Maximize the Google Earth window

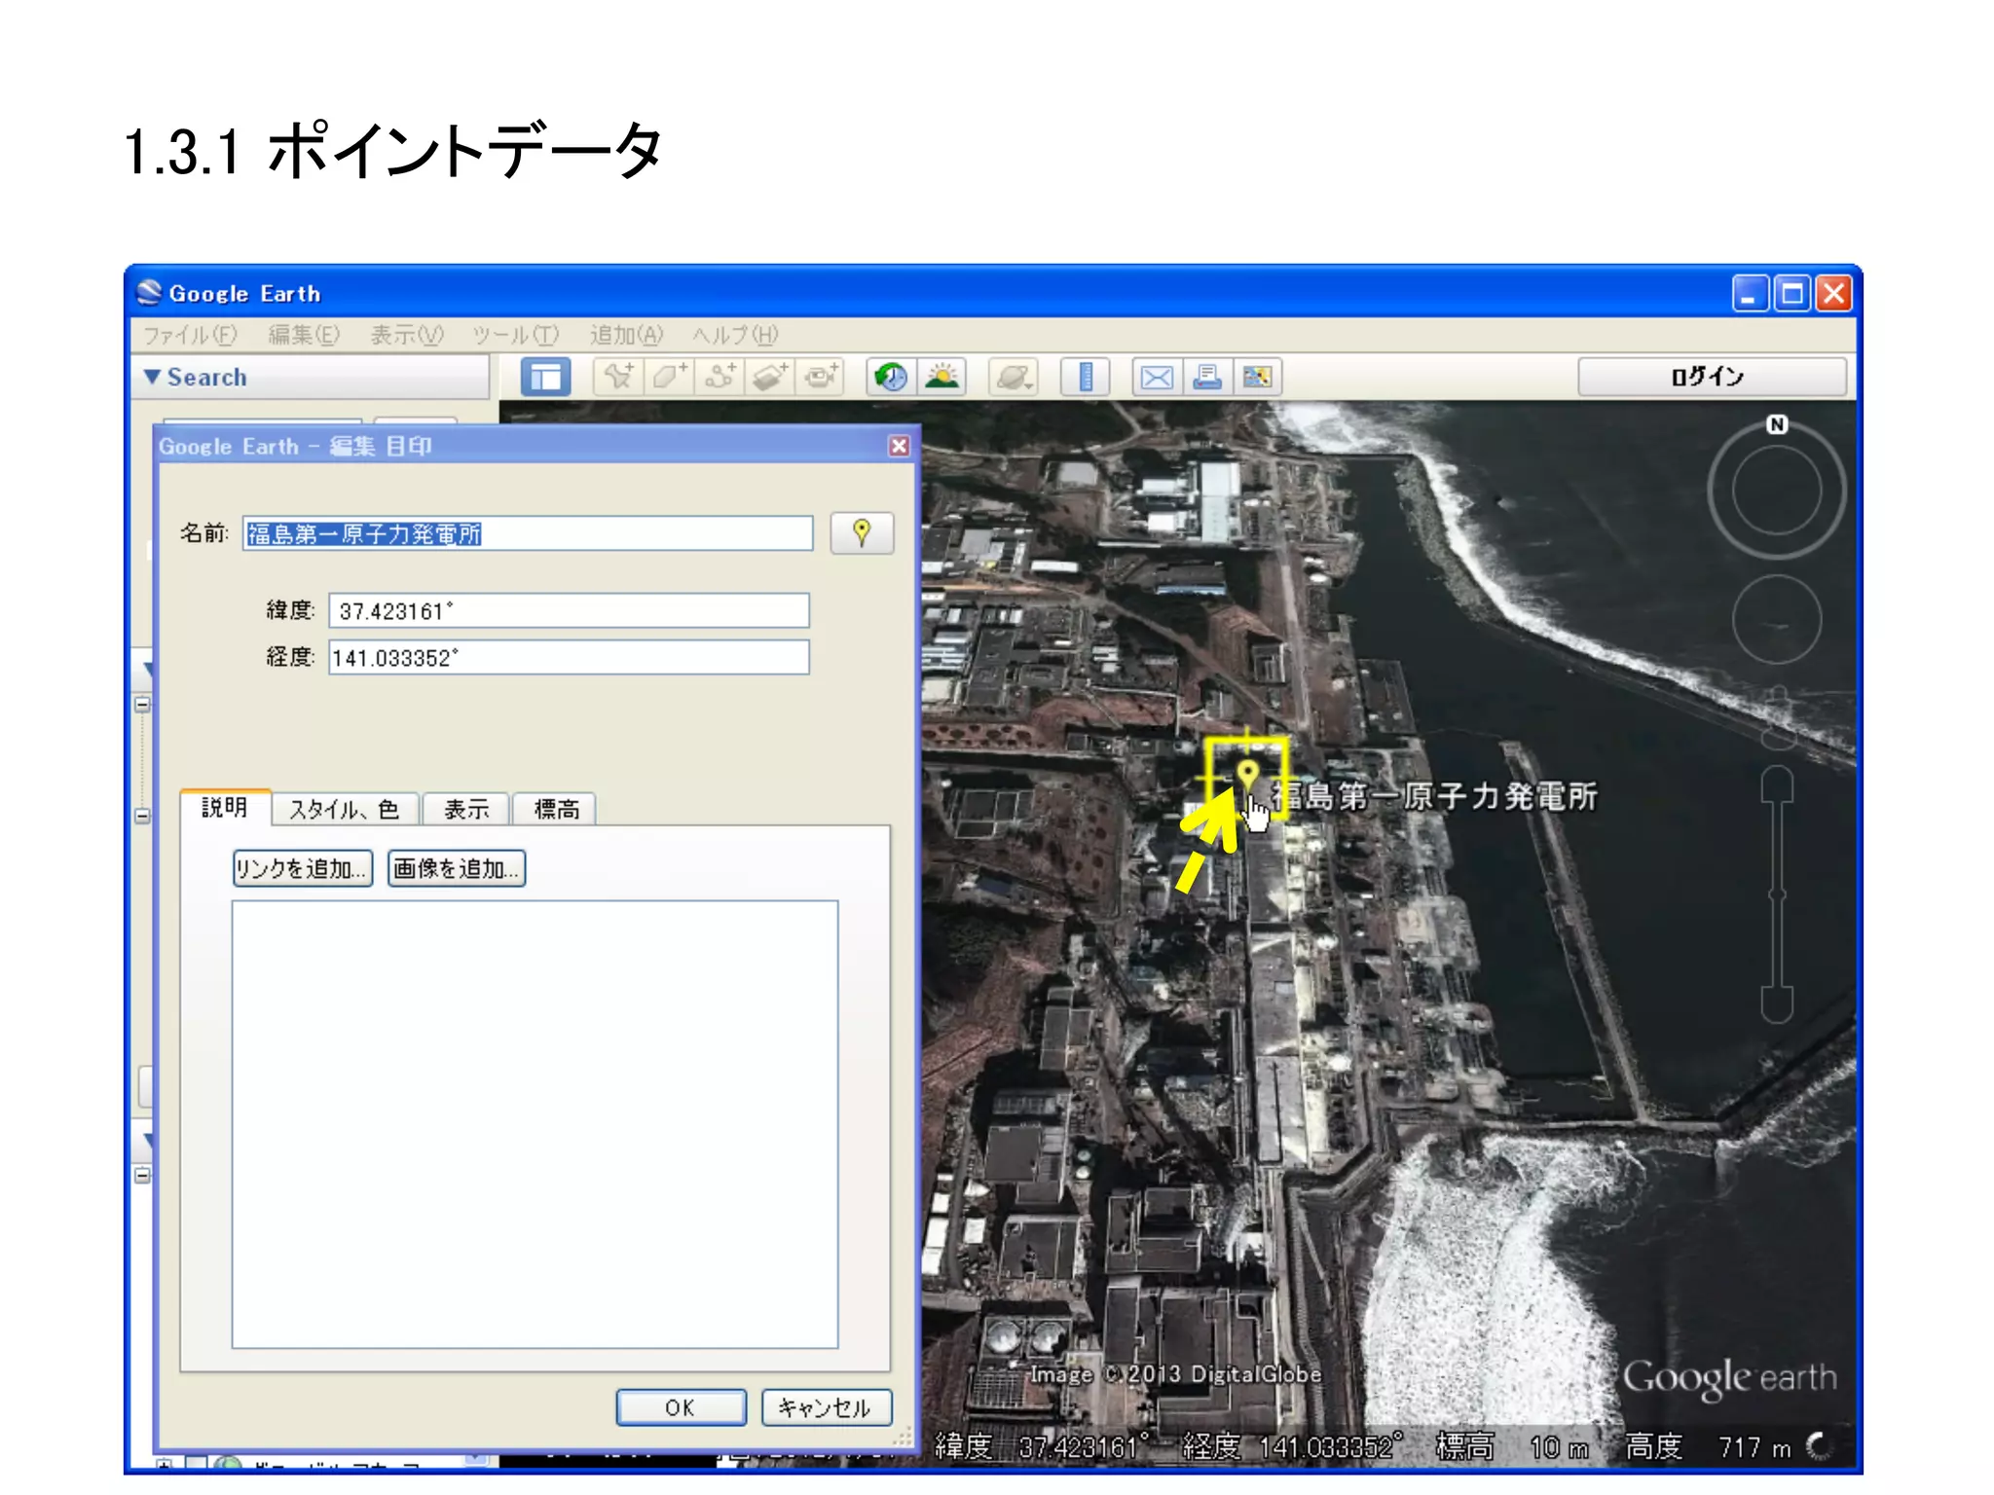point(1792,293)
